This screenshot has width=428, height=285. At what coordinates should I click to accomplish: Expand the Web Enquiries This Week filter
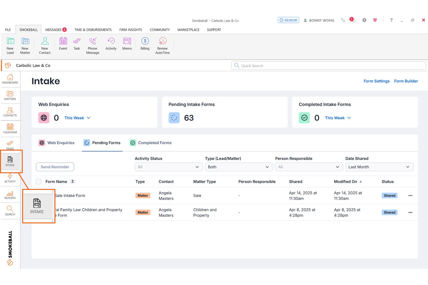pyautogui.click(x=78, y=118)
